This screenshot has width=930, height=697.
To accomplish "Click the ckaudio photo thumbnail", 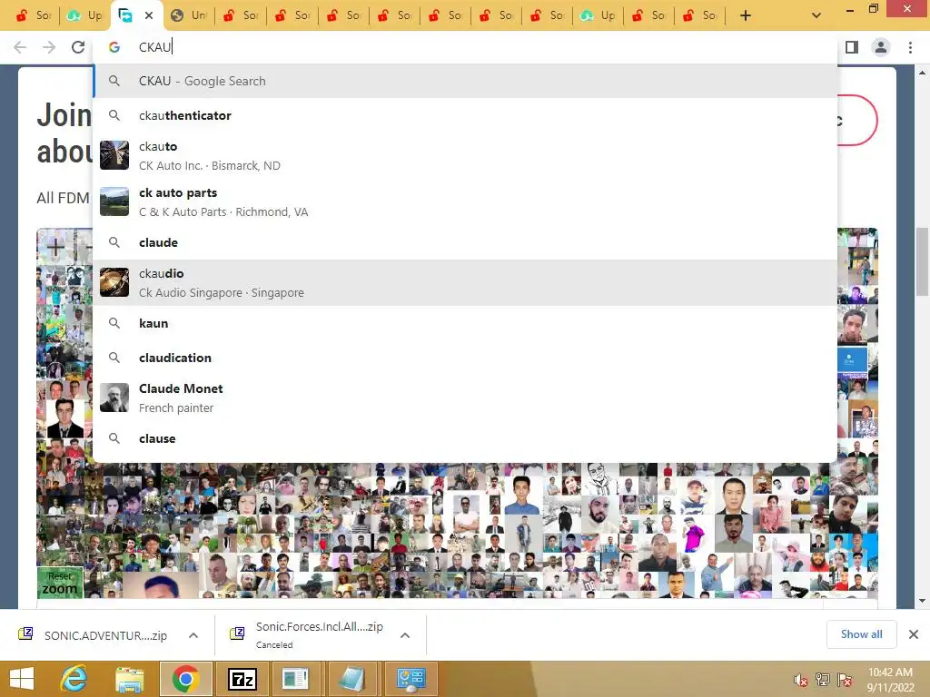I will pyautogui.click(x=114, y=283).
